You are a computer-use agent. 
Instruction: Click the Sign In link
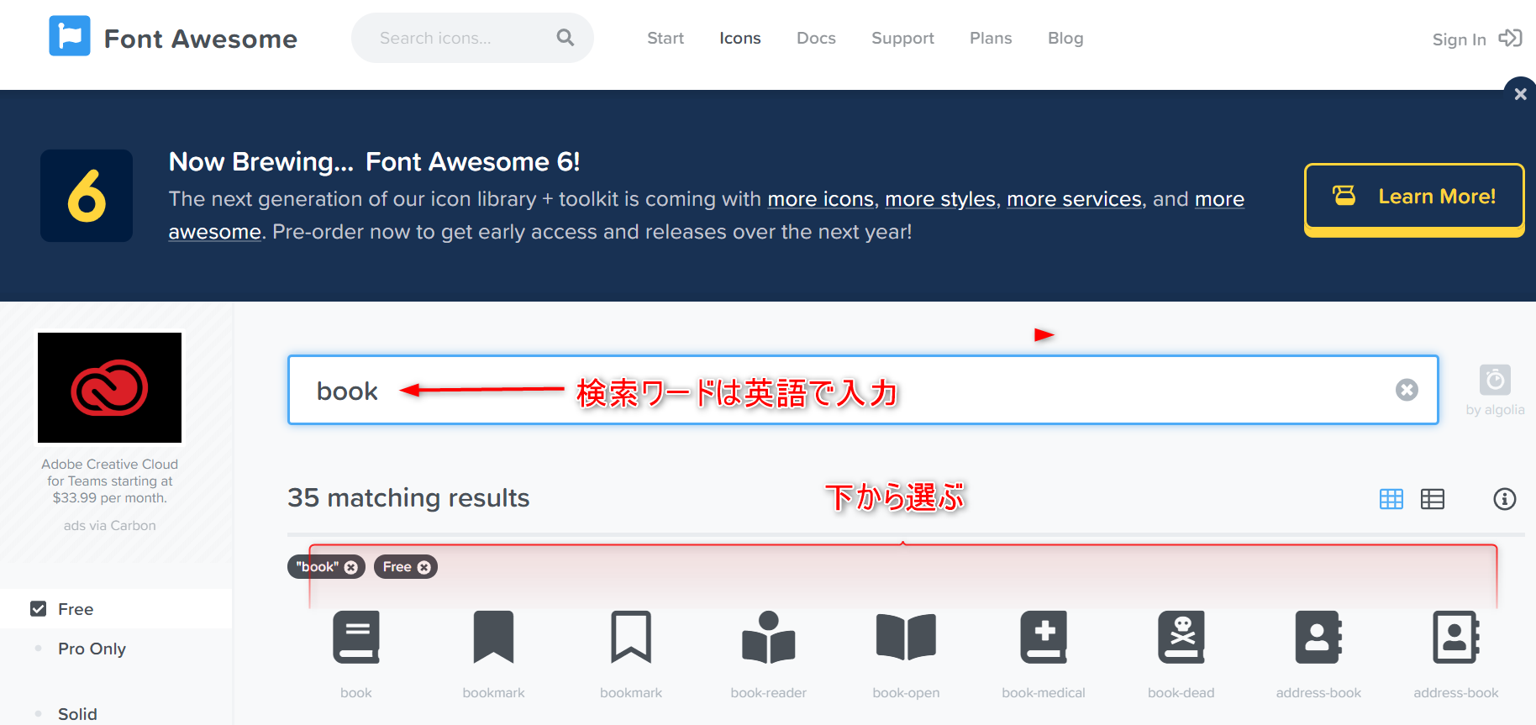(1459, 39)
